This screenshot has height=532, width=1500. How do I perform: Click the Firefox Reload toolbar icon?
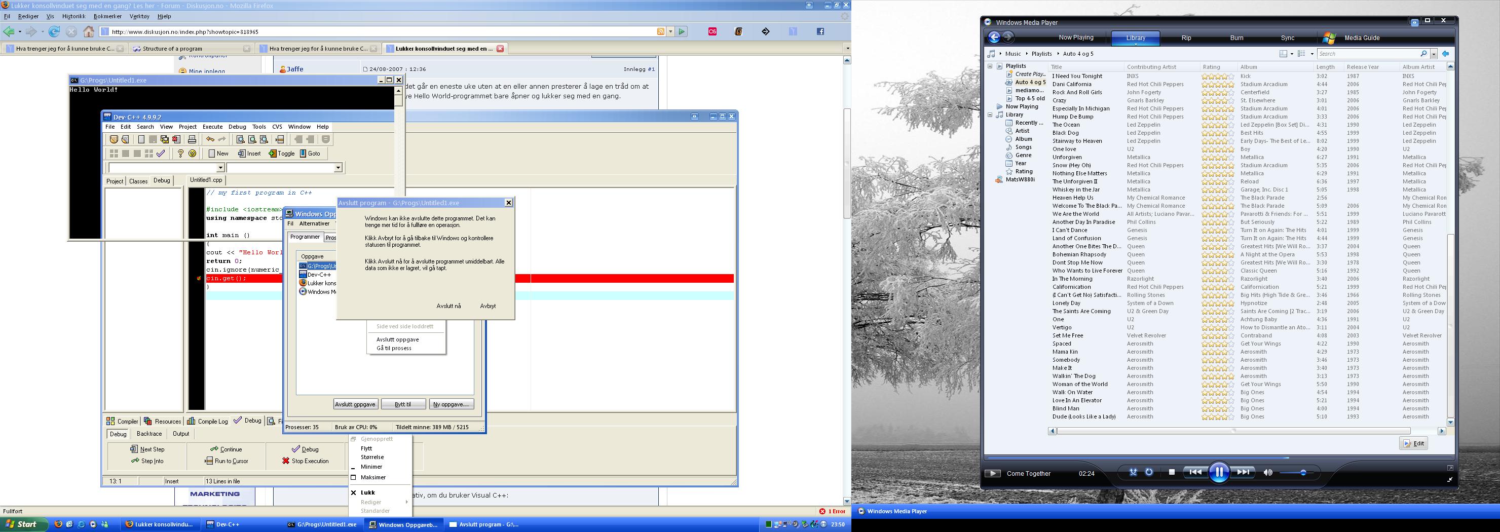[54, 31]
